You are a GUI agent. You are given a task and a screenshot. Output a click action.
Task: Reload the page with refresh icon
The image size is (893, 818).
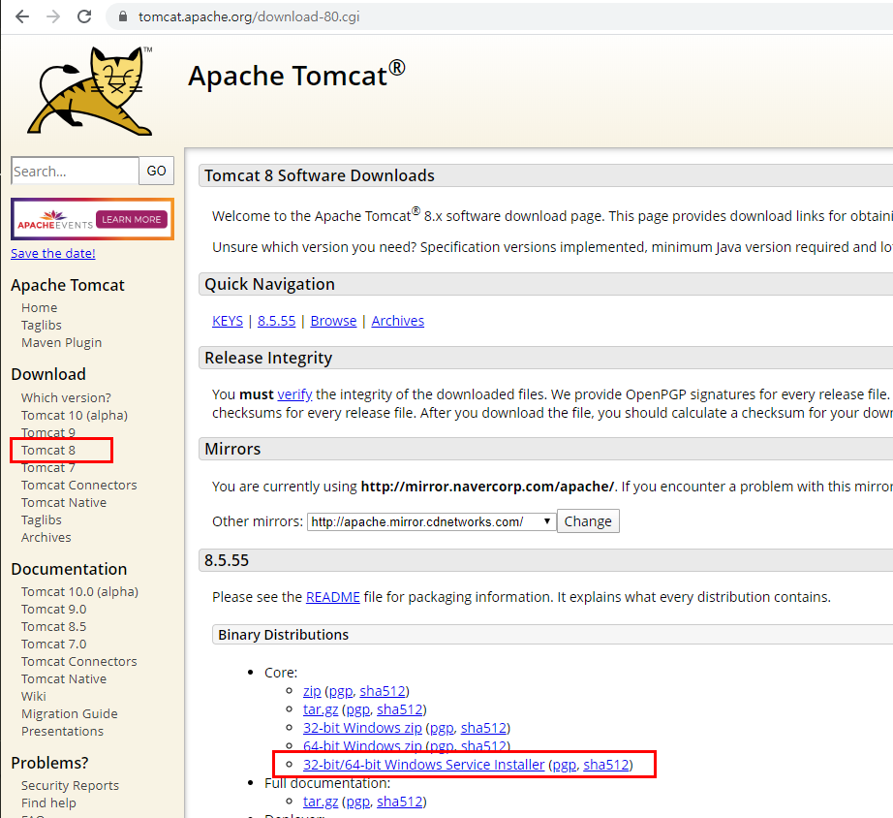[84, 16]
